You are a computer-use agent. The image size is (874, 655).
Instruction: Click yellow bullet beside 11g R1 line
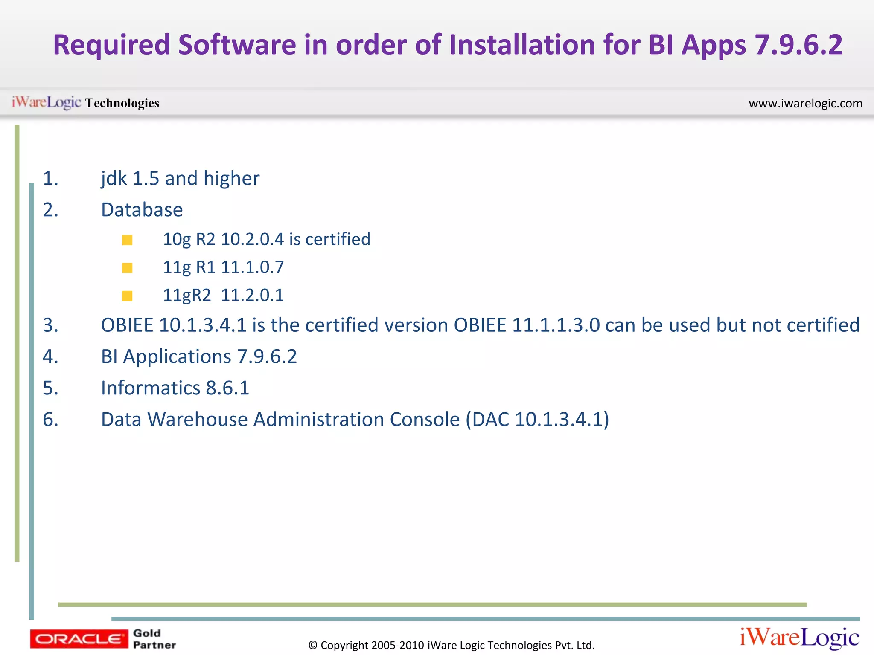[x=127, y=268]
